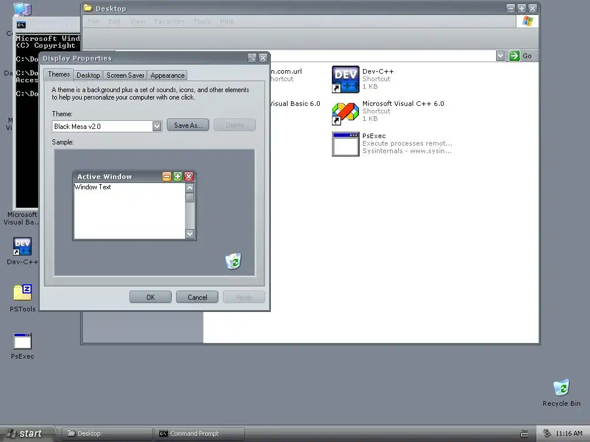The height and width of the screenshot is (442, 590).
Task: Click the Start button
Action: point(27,434)
